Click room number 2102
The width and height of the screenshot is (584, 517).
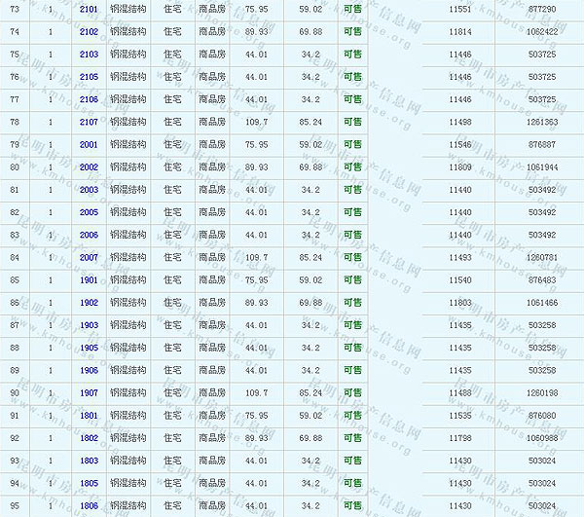point(89,31)
